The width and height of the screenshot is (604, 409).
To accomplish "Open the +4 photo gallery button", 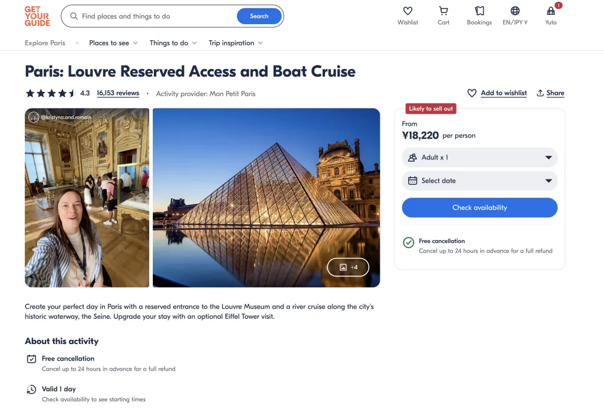I will (348, 267).
